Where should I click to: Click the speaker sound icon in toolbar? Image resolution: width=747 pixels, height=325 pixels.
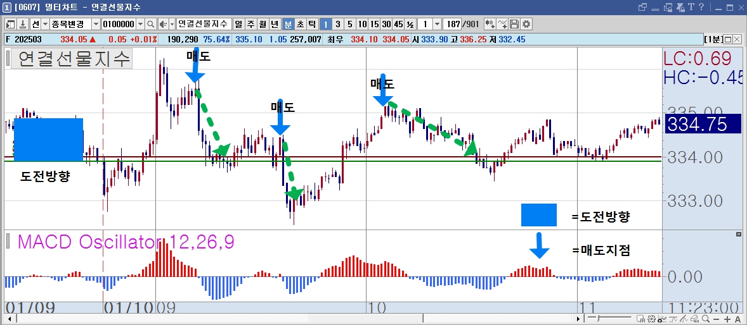click(x=162, y=24)
